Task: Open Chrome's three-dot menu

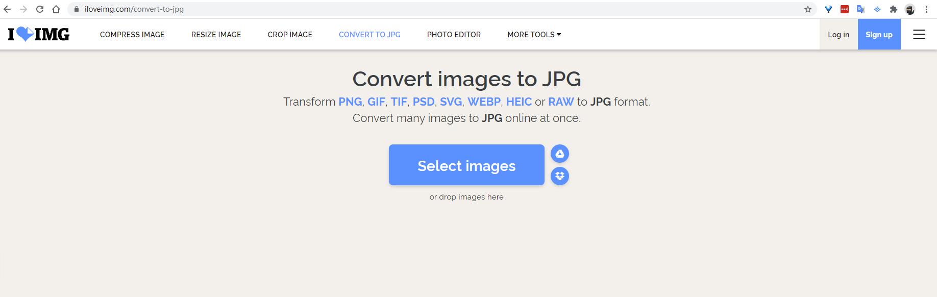Action: pos(926,9)
